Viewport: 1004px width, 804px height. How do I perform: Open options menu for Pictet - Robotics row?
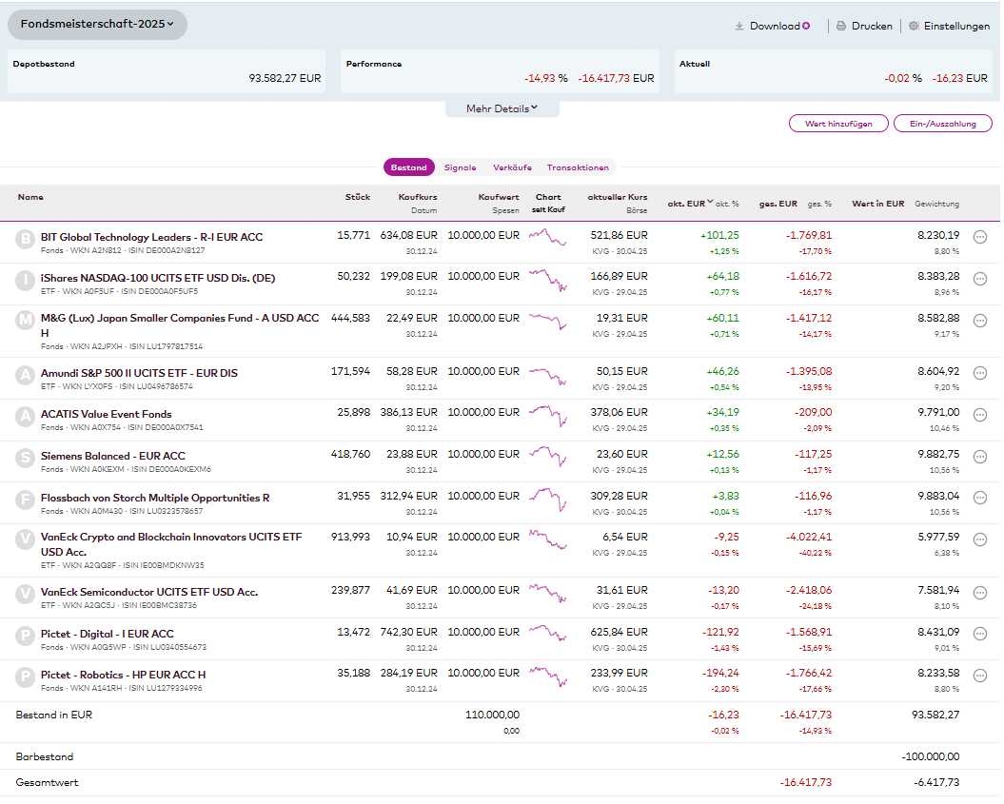979,676
